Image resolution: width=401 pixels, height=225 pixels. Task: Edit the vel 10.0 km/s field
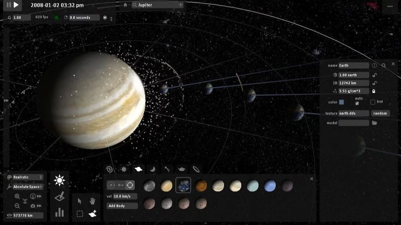tap(125, 196)
